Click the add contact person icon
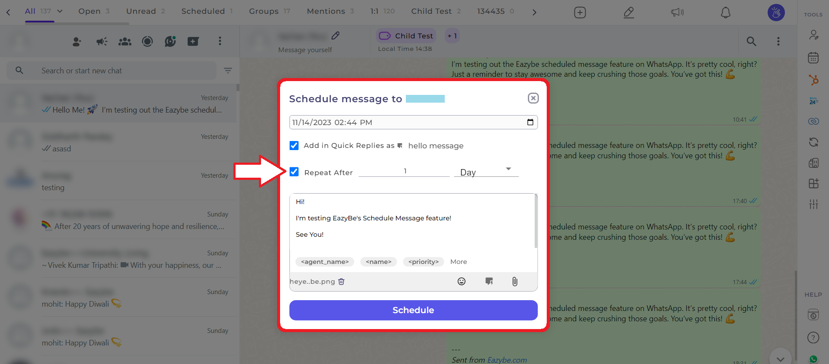This screenshot has width=829, height=364. tap(77, 41)
